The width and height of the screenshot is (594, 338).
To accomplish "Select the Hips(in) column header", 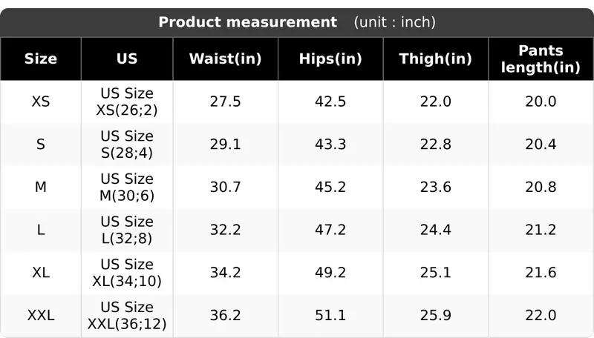I will point(330,59).
